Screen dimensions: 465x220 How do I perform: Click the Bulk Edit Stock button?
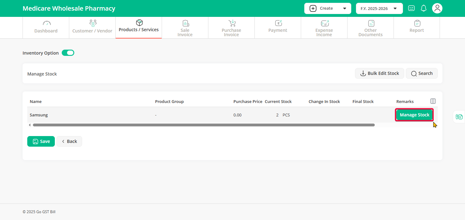coord(379,73)
